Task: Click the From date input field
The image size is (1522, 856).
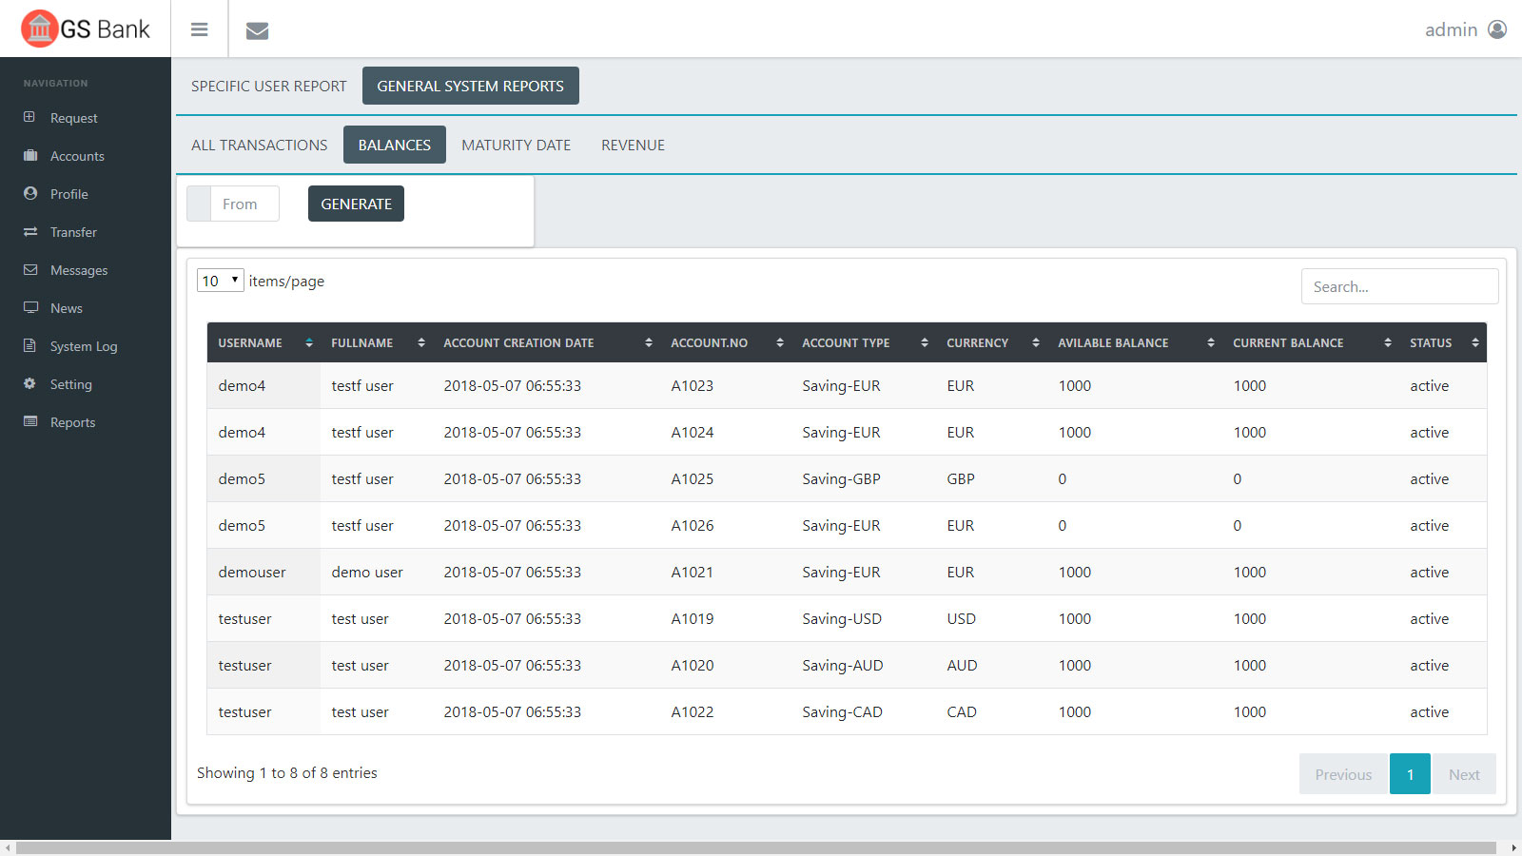Action: coord(244,204)
